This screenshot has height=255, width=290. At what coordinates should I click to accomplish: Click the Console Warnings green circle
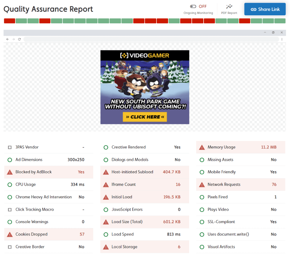point(9,222)
